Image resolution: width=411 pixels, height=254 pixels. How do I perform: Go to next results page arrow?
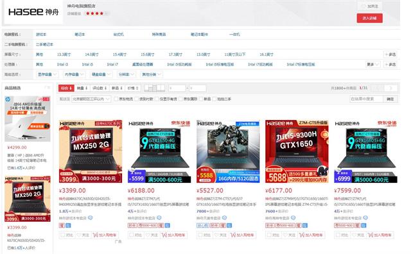click(391, 88)
